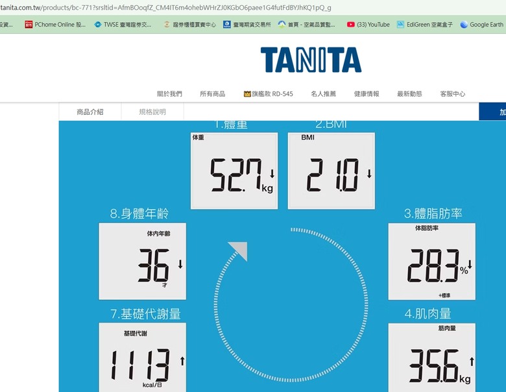Click the blue add-to-cart button
506x392 pixels.
(492, 112)
